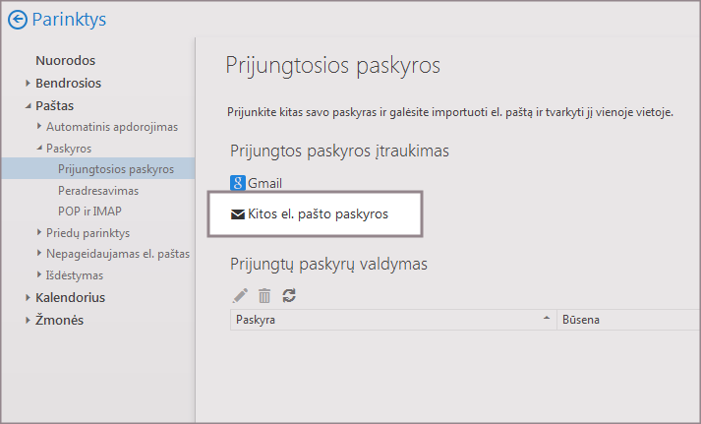Click Kitos el. pašto paskyros link

[x=318, y=213]
